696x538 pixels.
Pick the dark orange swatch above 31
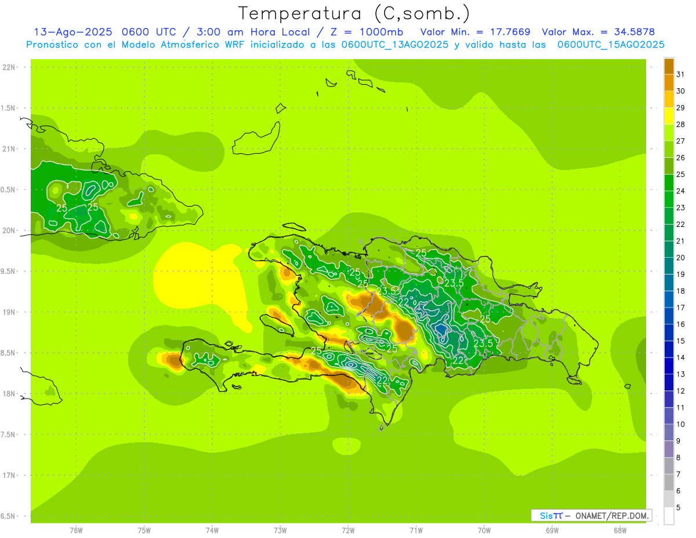click(x=669, y=66)
